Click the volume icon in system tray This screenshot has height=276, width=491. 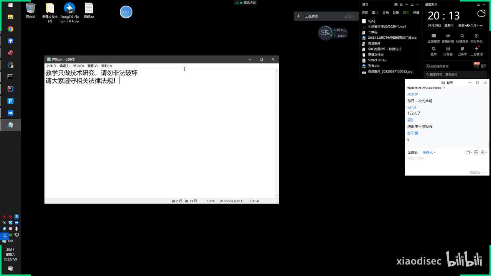pos(10,241)
